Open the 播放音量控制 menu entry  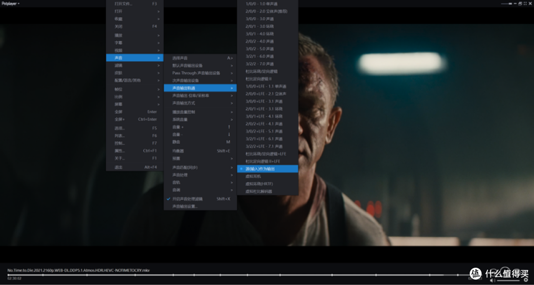pos(200,112)
